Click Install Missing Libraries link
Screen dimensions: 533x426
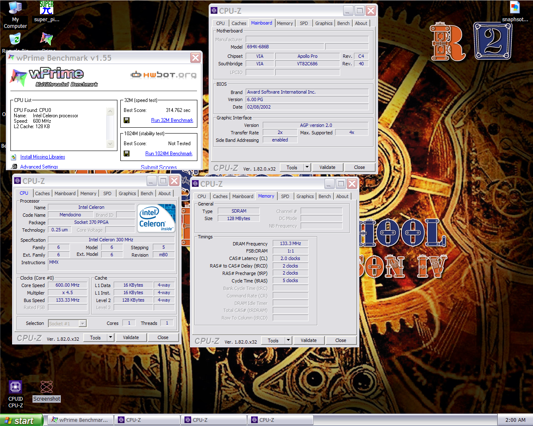pos(42,157)
